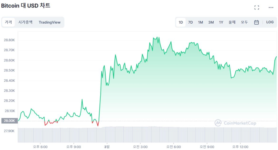The width and height of the screenshot is (278, 150).
Task: Click the chart peak near 28.80K
Action: coord(157,37)
